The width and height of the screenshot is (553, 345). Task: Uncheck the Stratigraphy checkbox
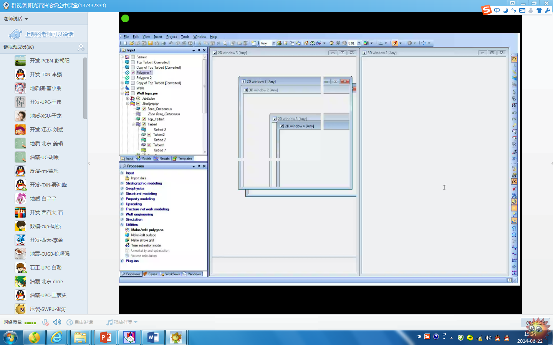[x=138, y=103]
